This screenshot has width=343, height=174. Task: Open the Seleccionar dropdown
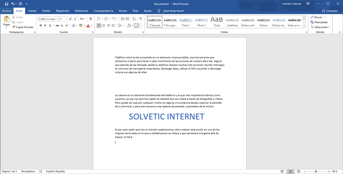(x=320, y=27)
